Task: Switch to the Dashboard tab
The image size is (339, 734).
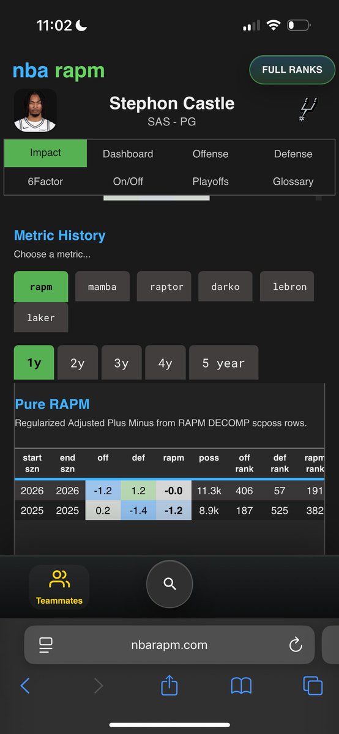Action: click(x=128, y=154)
